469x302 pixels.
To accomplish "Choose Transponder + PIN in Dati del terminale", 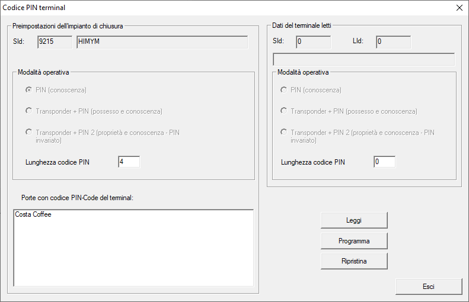I will (x=283, y=111).
